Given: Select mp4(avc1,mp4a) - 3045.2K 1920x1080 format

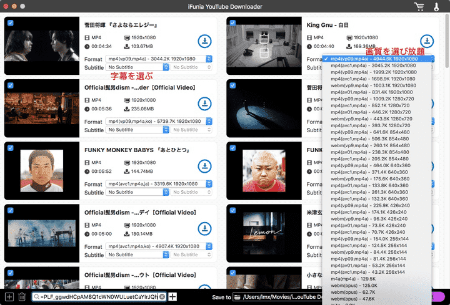Looking at the screenshot, I should 376,65.
